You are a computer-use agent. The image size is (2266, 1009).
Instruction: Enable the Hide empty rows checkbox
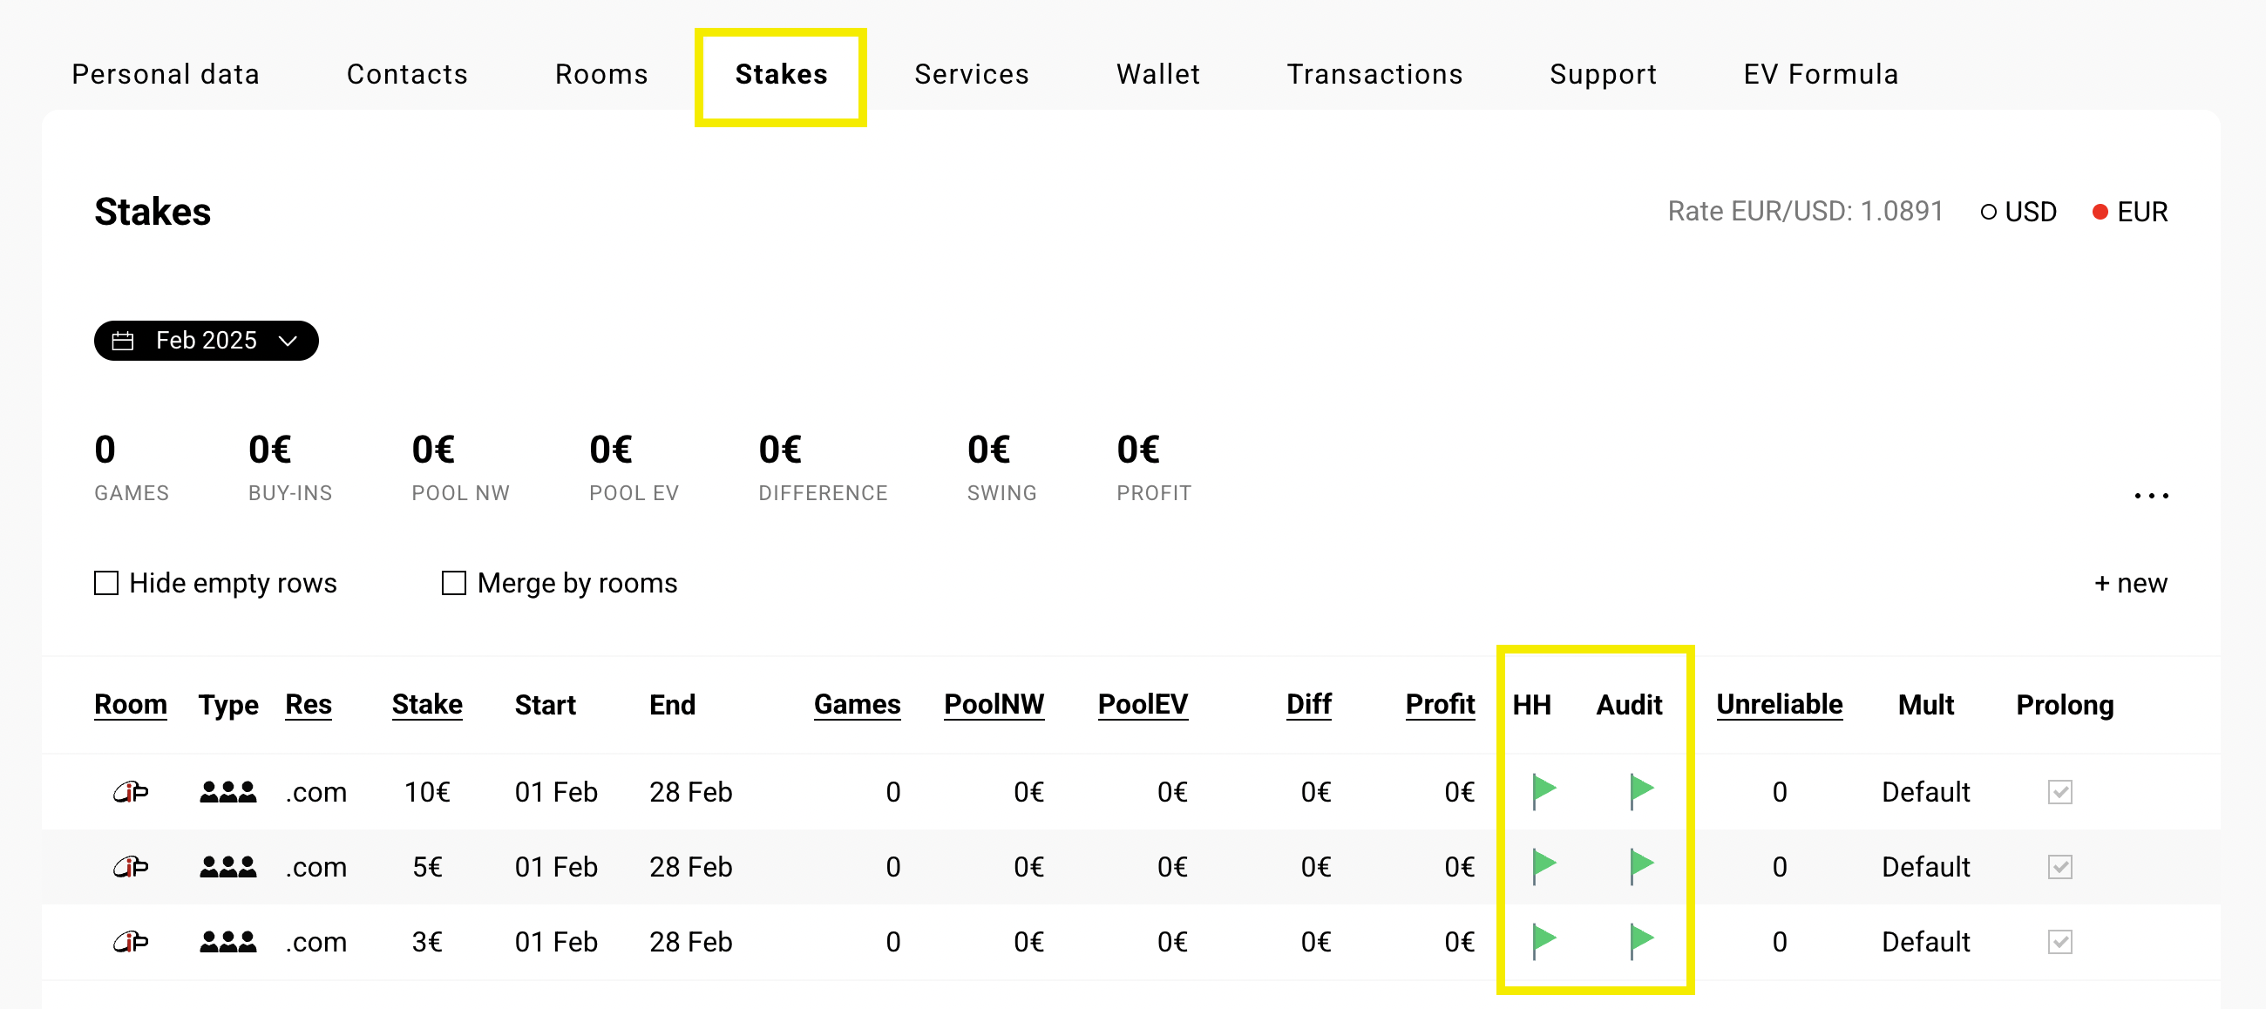click(106, 583)
